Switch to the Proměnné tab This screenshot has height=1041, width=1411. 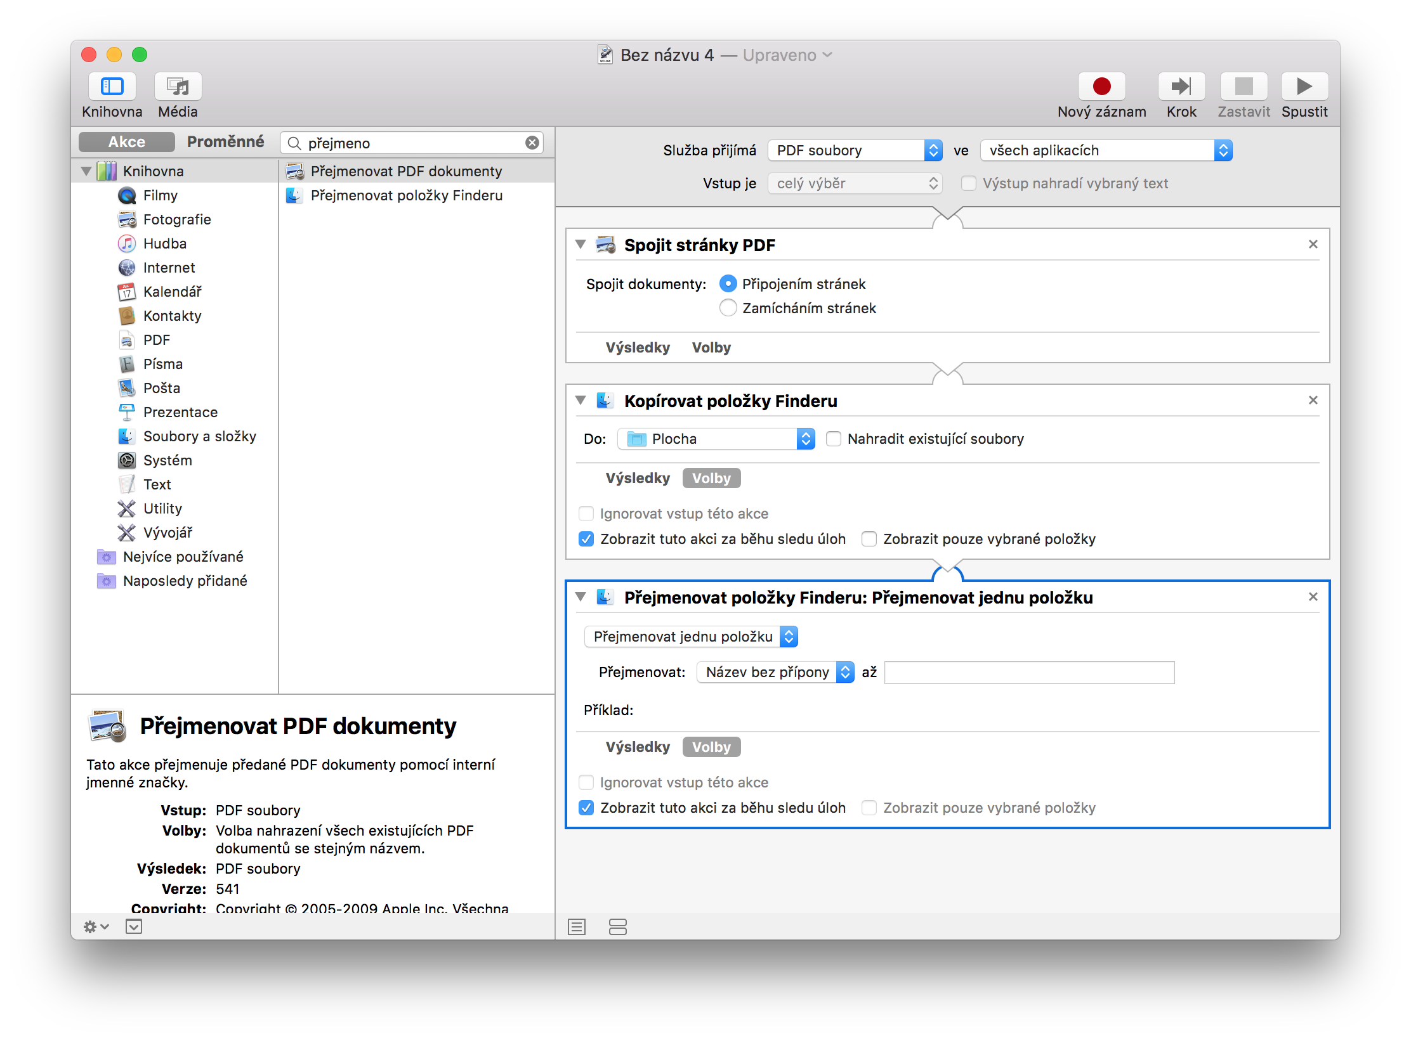pos(225,142)
